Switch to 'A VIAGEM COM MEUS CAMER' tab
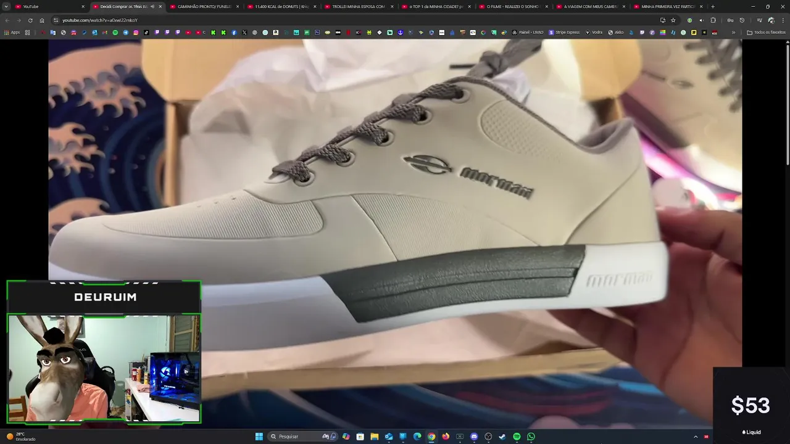Viewport: 790px width, 444px height. [x=590, y=6]
